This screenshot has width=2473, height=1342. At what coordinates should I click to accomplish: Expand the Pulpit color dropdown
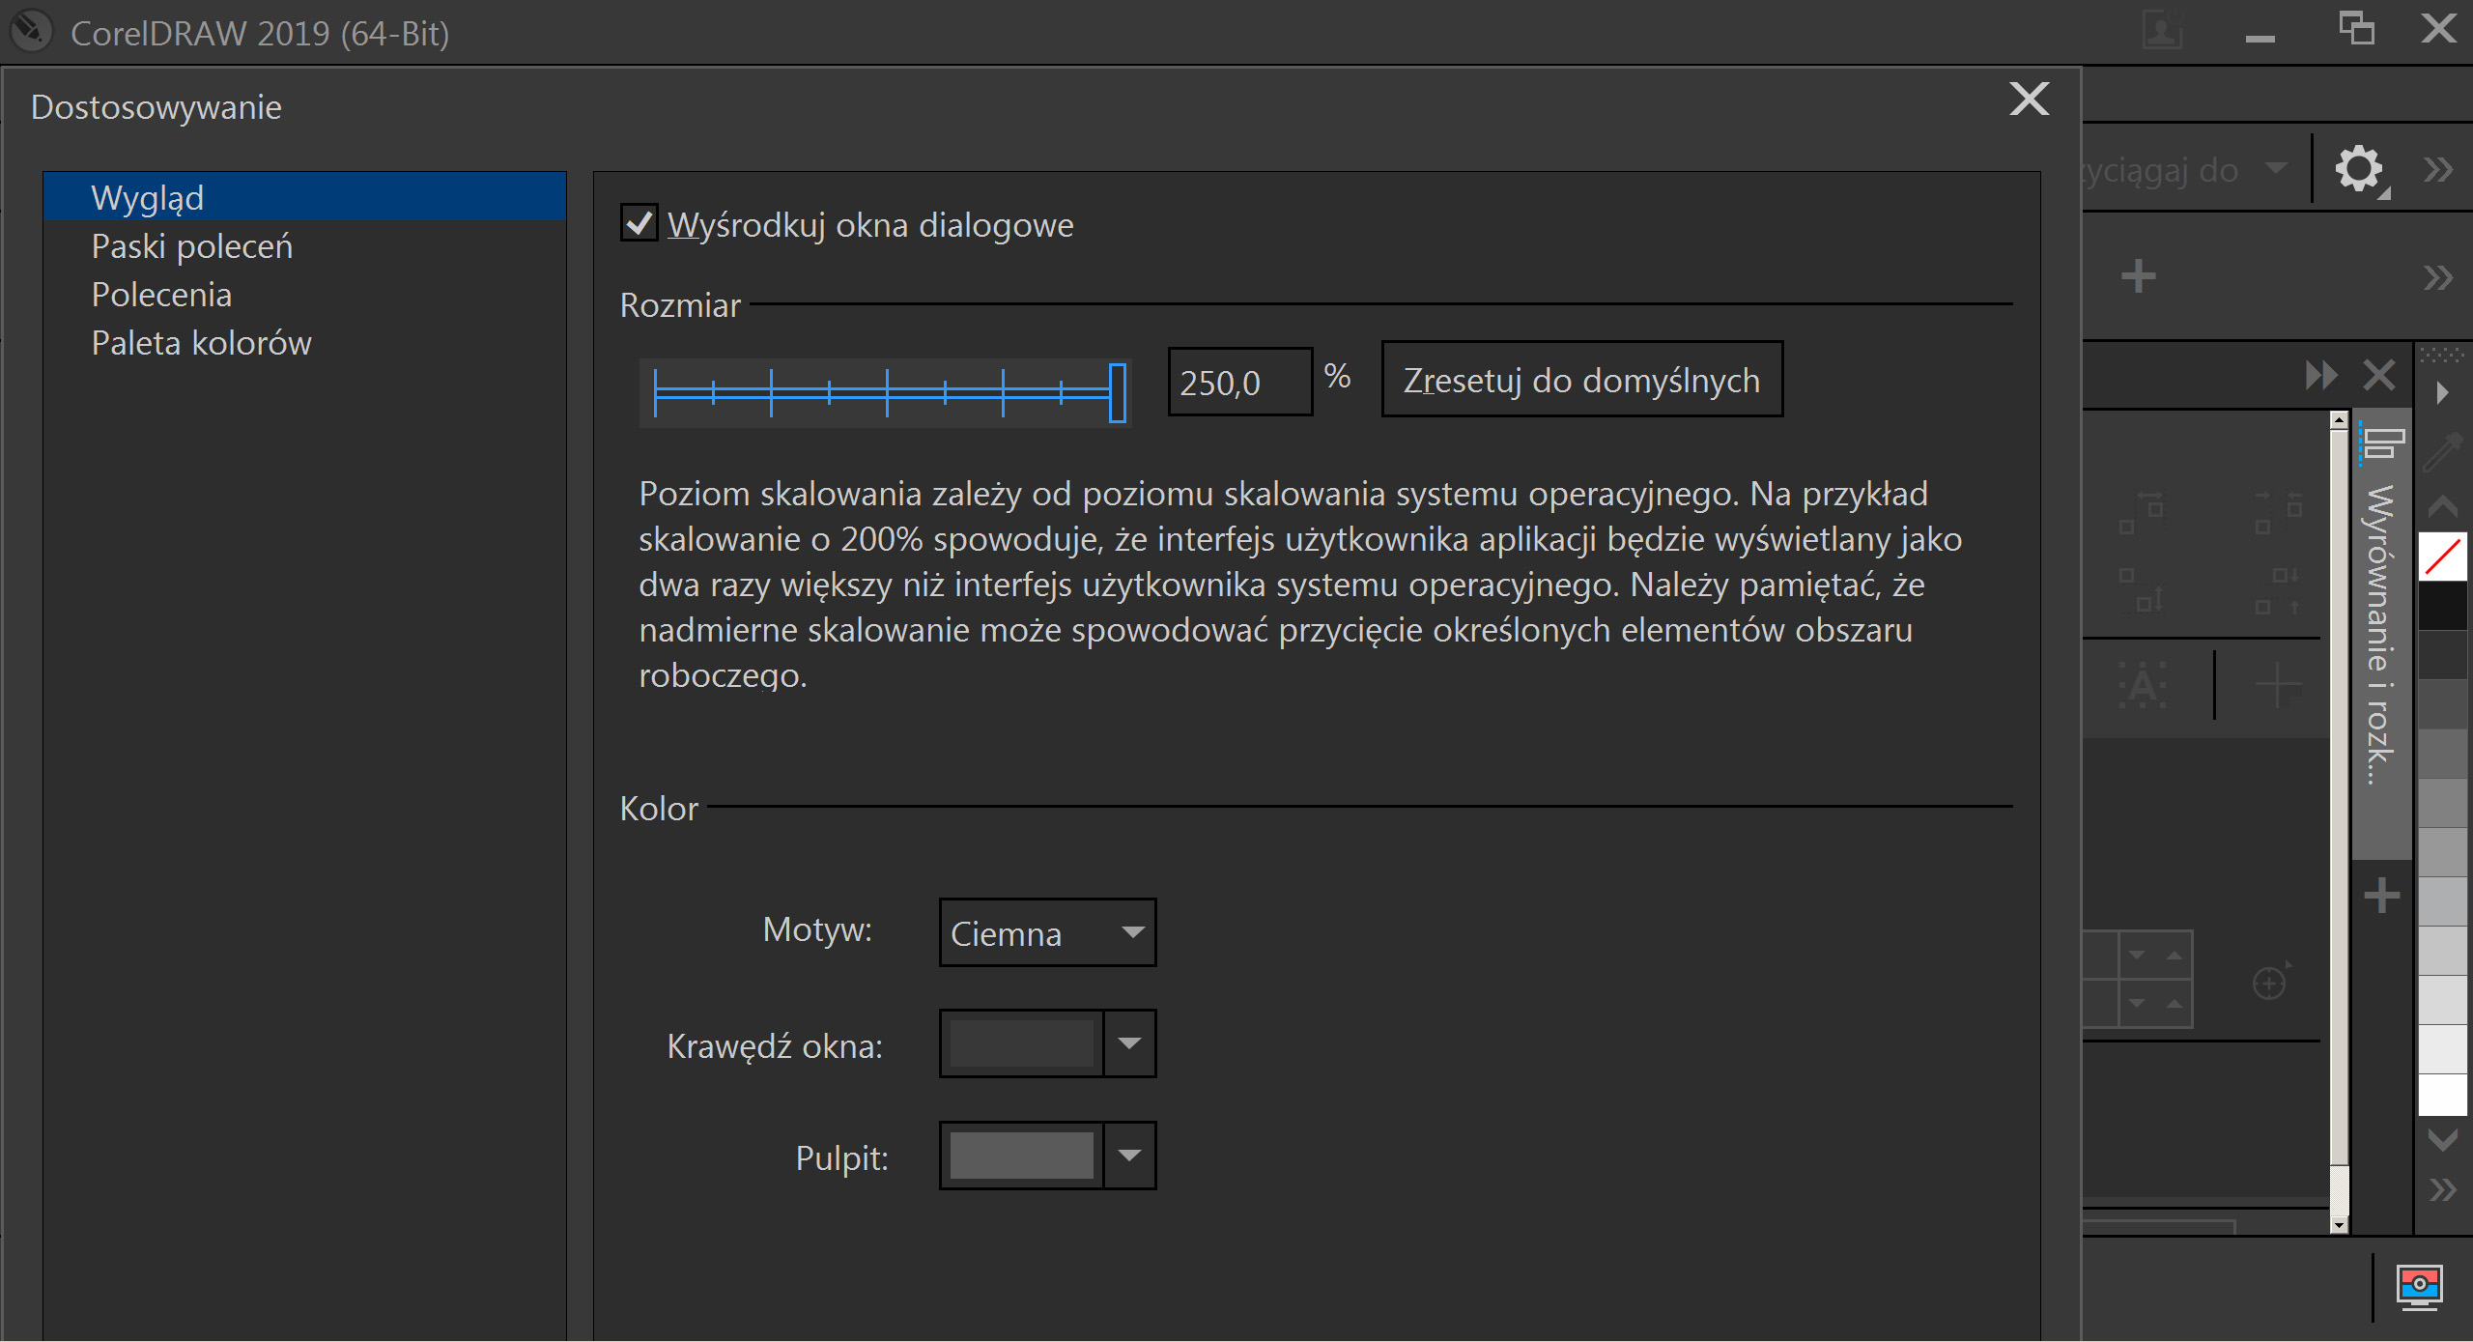pos(1129,1156)
